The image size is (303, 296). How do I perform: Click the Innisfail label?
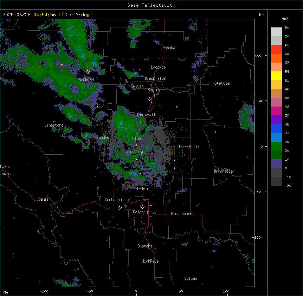point(146,115)
